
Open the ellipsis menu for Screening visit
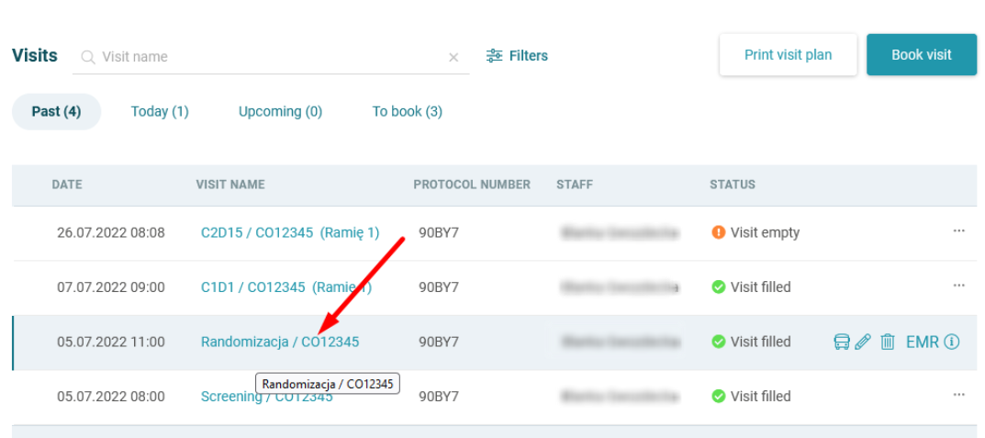[x=958, y=395]
